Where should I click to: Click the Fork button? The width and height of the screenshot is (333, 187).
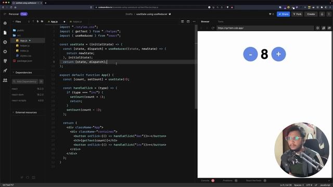[x=297, y=14]
